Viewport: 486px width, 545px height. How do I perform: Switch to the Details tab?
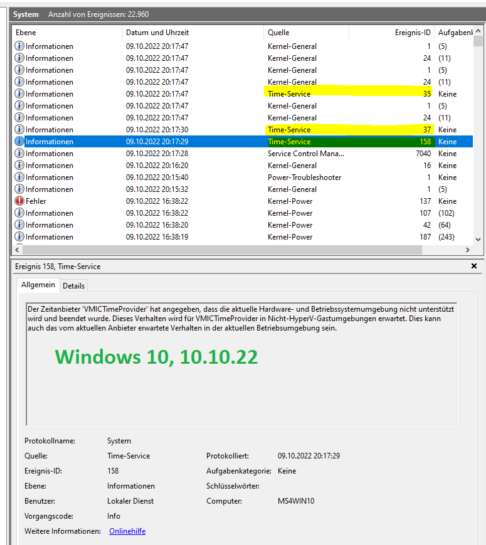[x=74, y=286]
